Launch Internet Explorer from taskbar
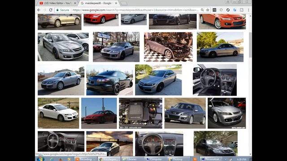Image resolution: width=287 pixels, height=161 pixels. click(52, 159)
